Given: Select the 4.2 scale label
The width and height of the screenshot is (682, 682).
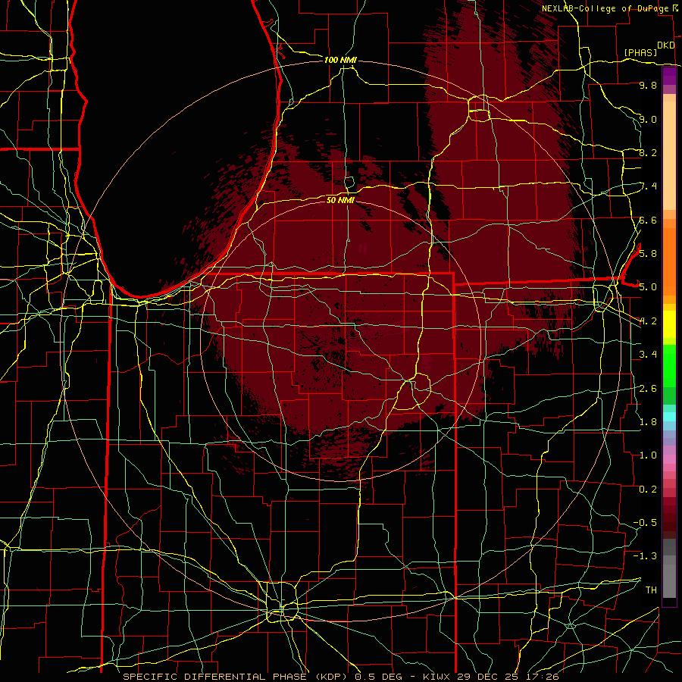Looking at the screenshot, I should pos(648,321).
